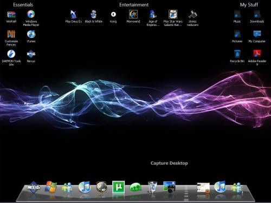Screen dimensions: 271x203
Task: Click the Capture Desktop camera dock icon
Action: pyautogui.click(x=169, y=187)
